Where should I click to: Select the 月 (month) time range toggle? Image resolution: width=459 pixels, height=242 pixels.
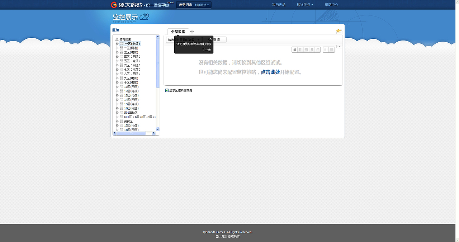[x=312, y=50]
